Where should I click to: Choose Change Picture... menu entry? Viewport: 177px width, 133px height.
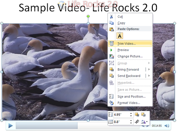pos(130,56)
